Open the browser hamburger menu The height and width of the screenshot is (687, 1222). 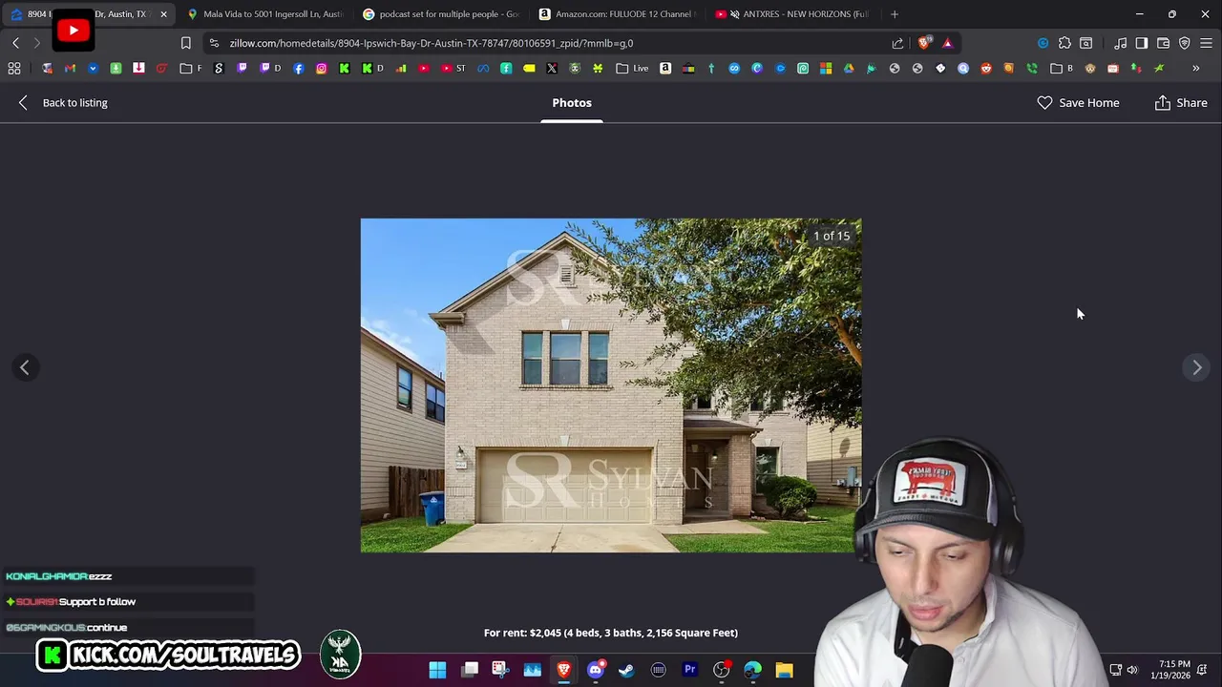pos(1206,43)
